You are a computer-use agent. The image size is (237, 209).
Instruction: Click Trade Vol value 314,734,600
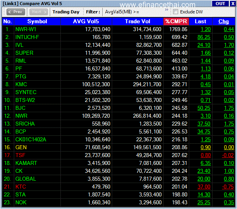147,29
